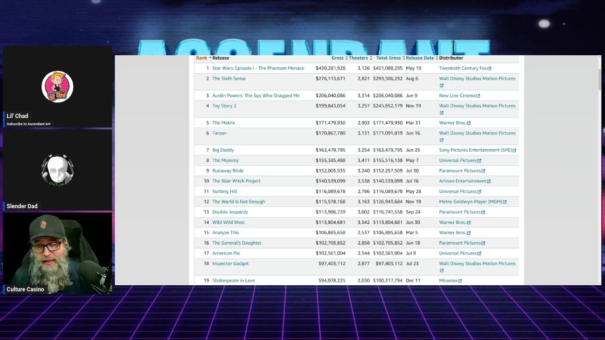This screenshot has width=605, height=340.
Task: Open the external link icon in the American Pie row
Action: (479, 254)
